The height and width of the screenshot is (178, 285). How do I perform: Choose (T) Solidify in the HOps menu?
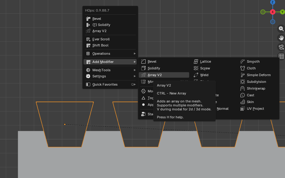[x=110, y=25]
